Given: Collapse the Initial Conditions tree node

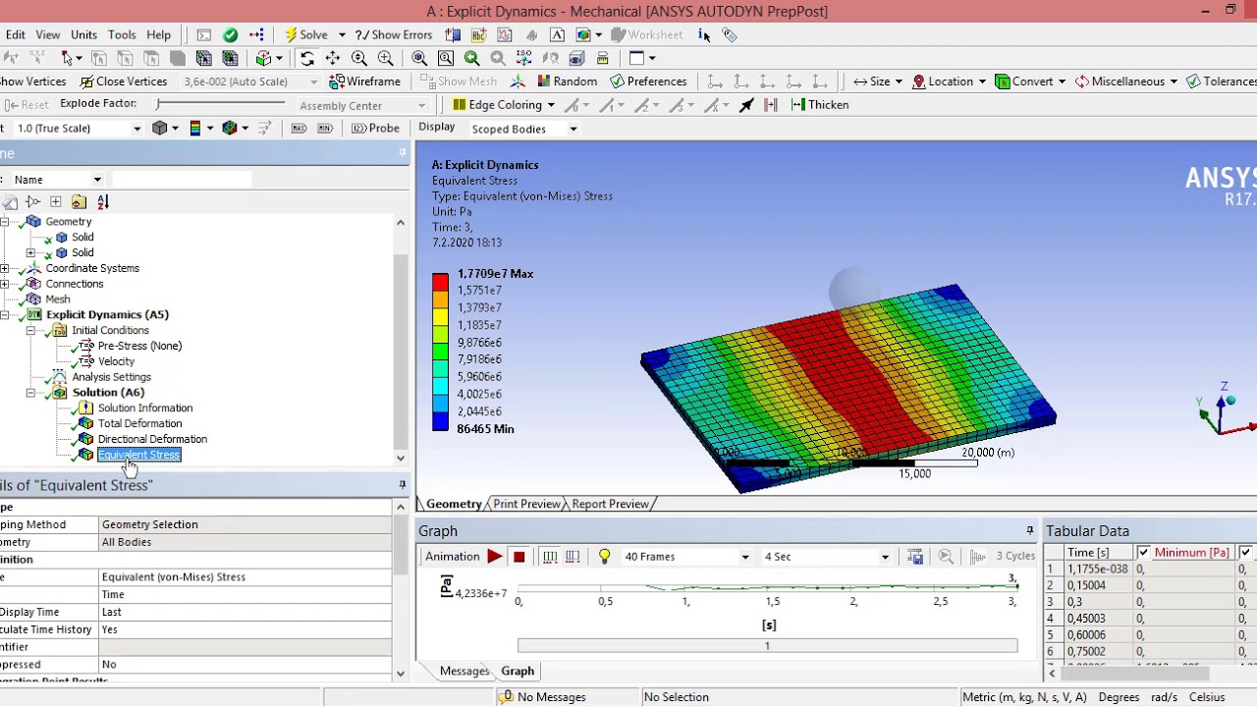Looking at the screenshot, I should [30, 331].
